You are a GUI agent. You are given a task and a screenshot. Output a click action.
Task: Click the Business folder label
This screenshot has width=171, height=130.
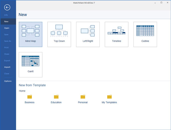(x=29, y=102)
